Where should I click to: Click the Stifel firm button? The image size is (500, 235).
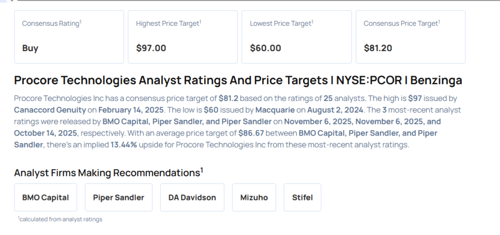(302, 197)
